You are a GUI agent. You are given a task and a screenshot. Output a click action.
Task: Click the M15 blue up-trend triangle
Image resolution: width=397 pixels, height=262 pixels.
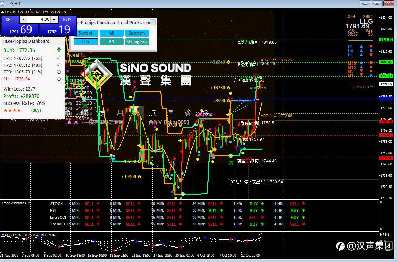[x=361, y=67]
